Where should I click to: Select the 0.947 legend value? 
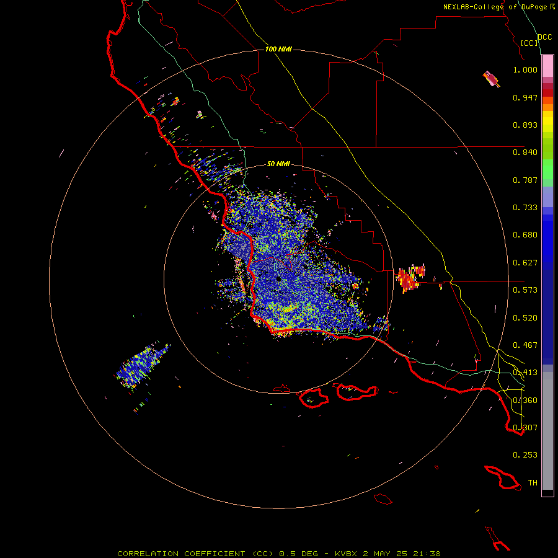click(x=525, y=97)
